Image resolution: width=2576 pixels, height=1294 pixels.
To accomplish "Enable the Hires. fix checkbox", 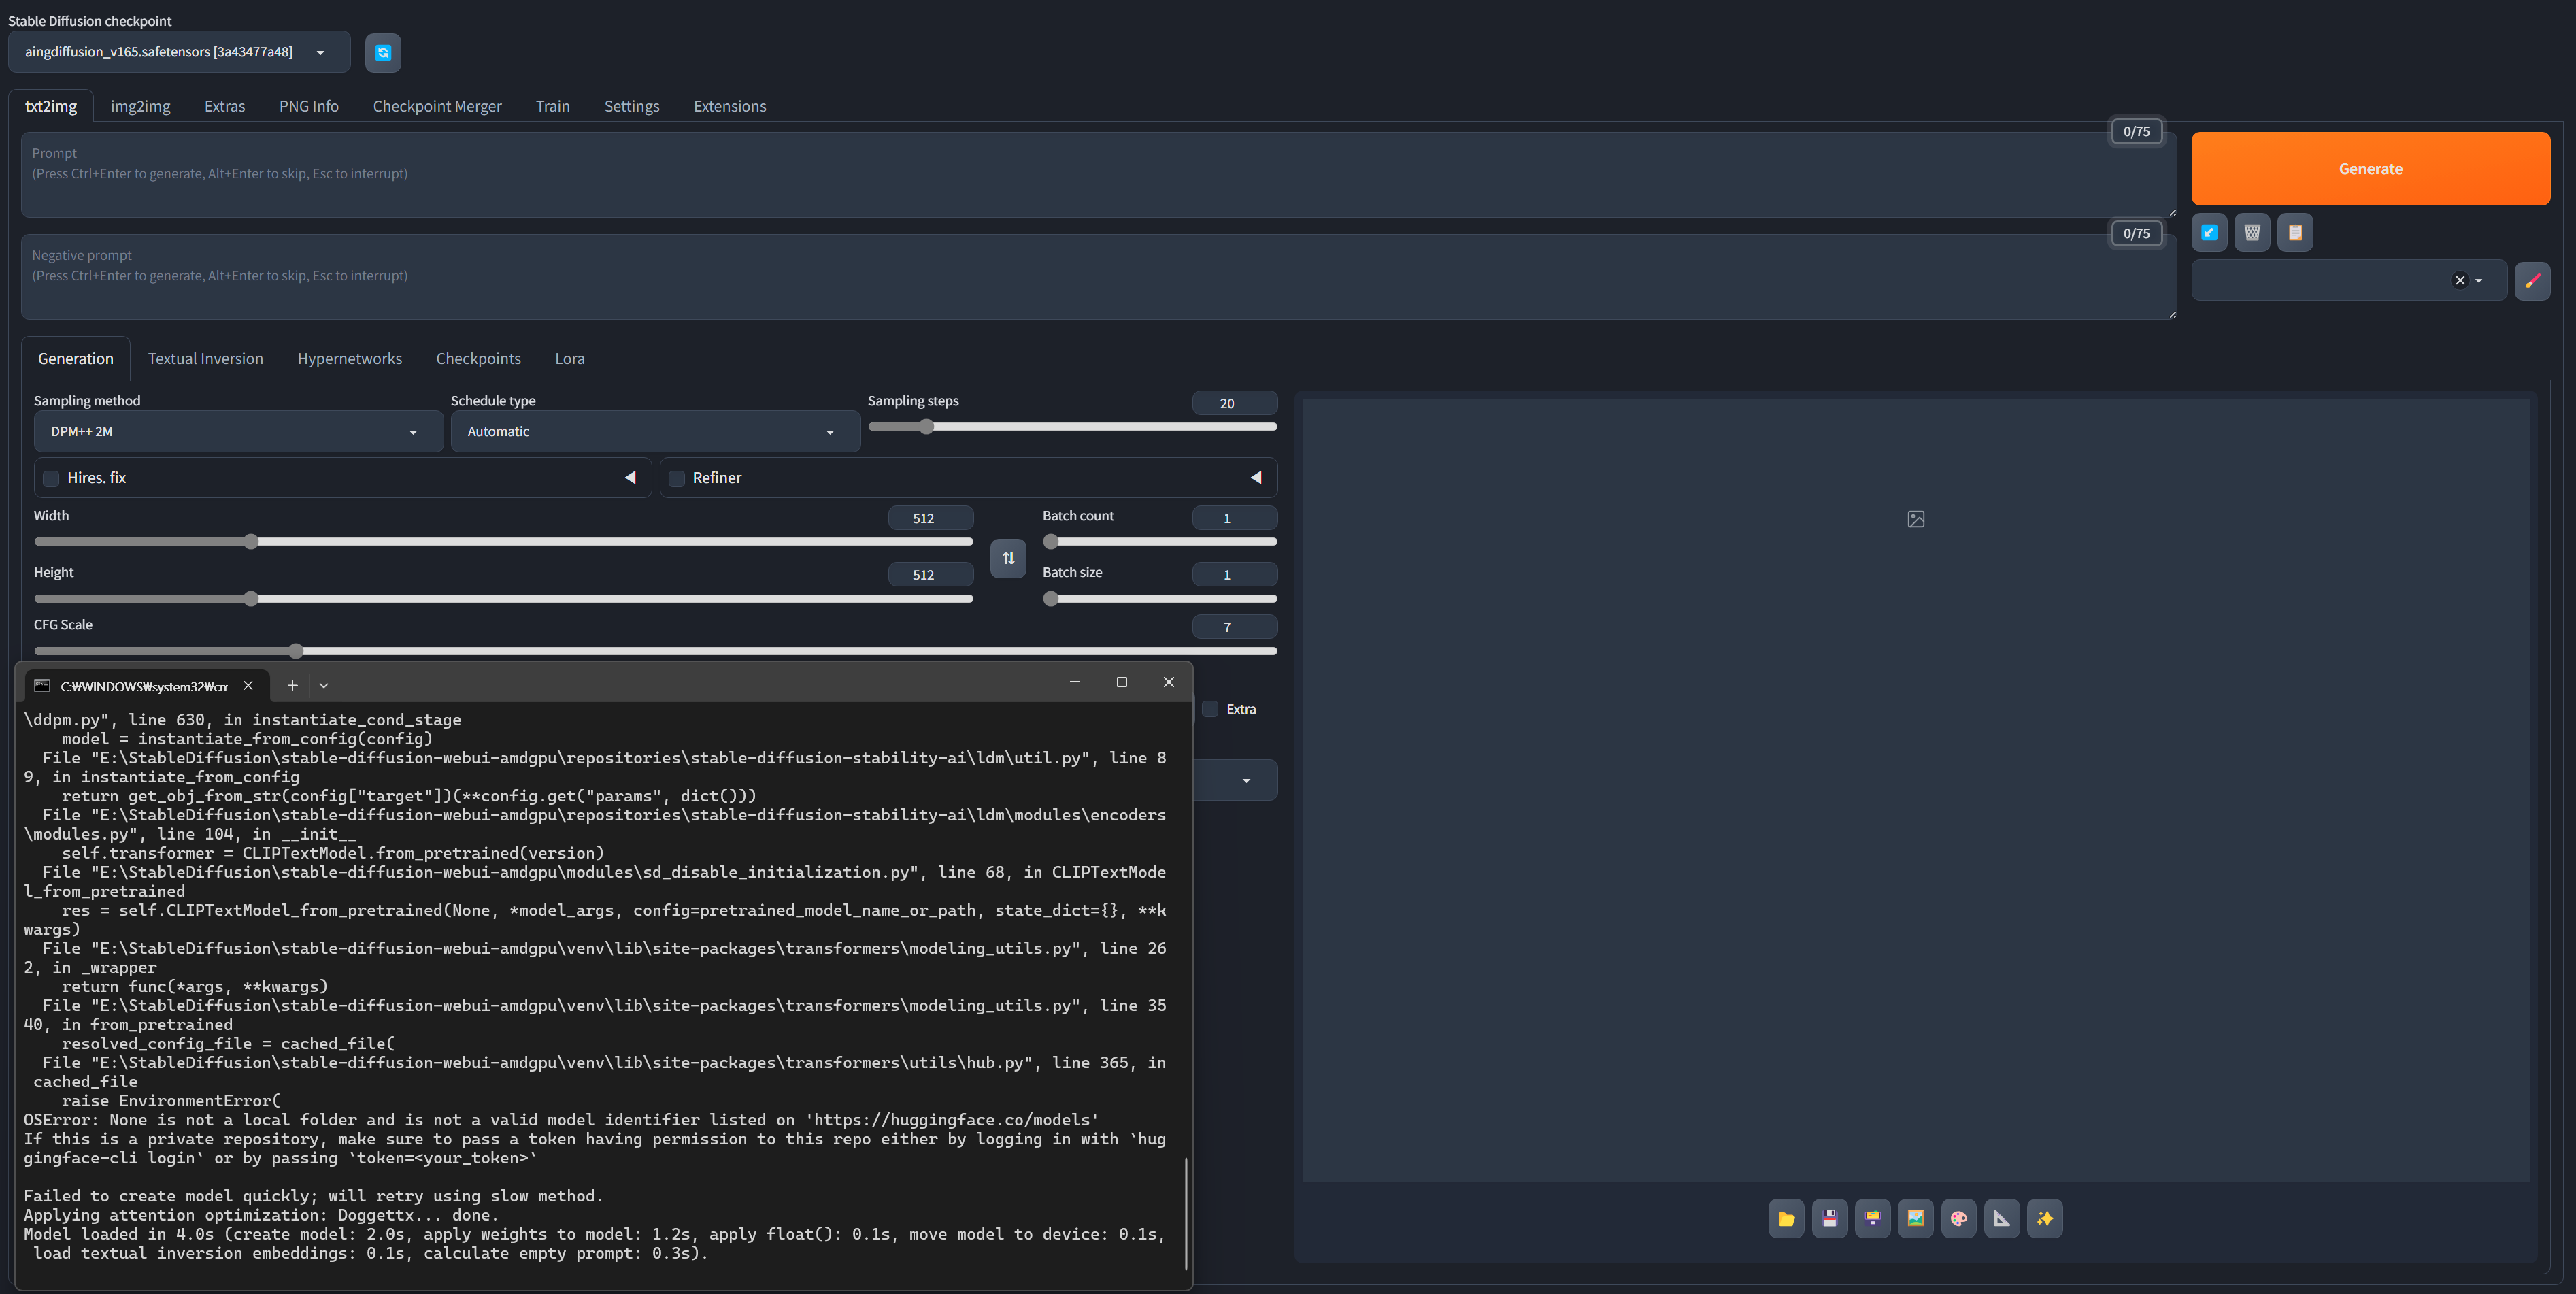I will 51,478.
